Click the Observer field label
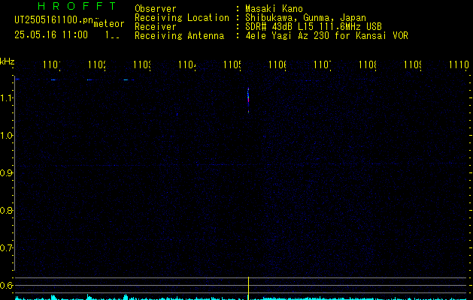Viewport: 473px width, 300px height. click(156, 9)
